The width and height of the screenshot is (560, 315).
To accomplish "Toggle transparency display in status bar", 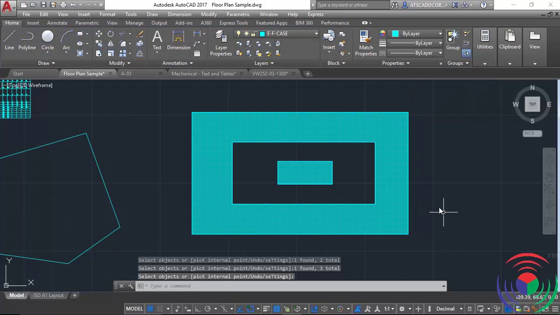I will point(276,309).
